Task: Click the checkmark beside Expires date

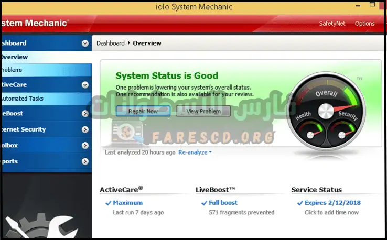Action: point(300,203)
